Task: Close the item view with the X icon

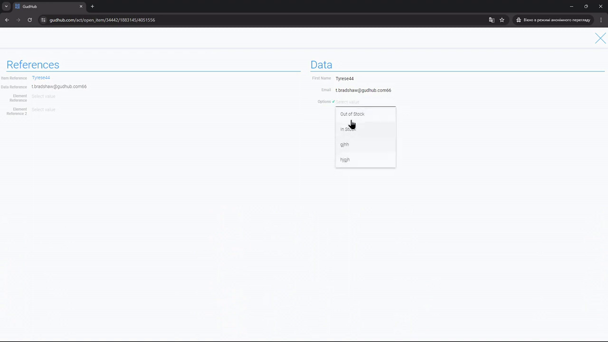Action: [600, 38]
